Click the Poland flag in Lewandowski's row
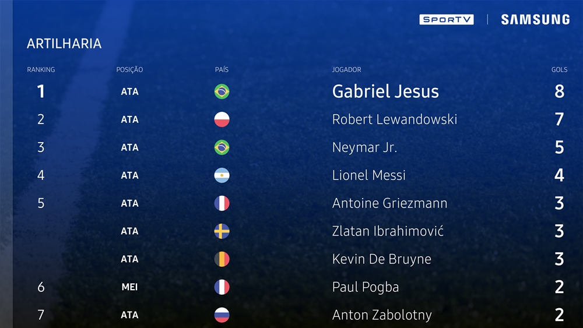 click(x=222, y=119)
